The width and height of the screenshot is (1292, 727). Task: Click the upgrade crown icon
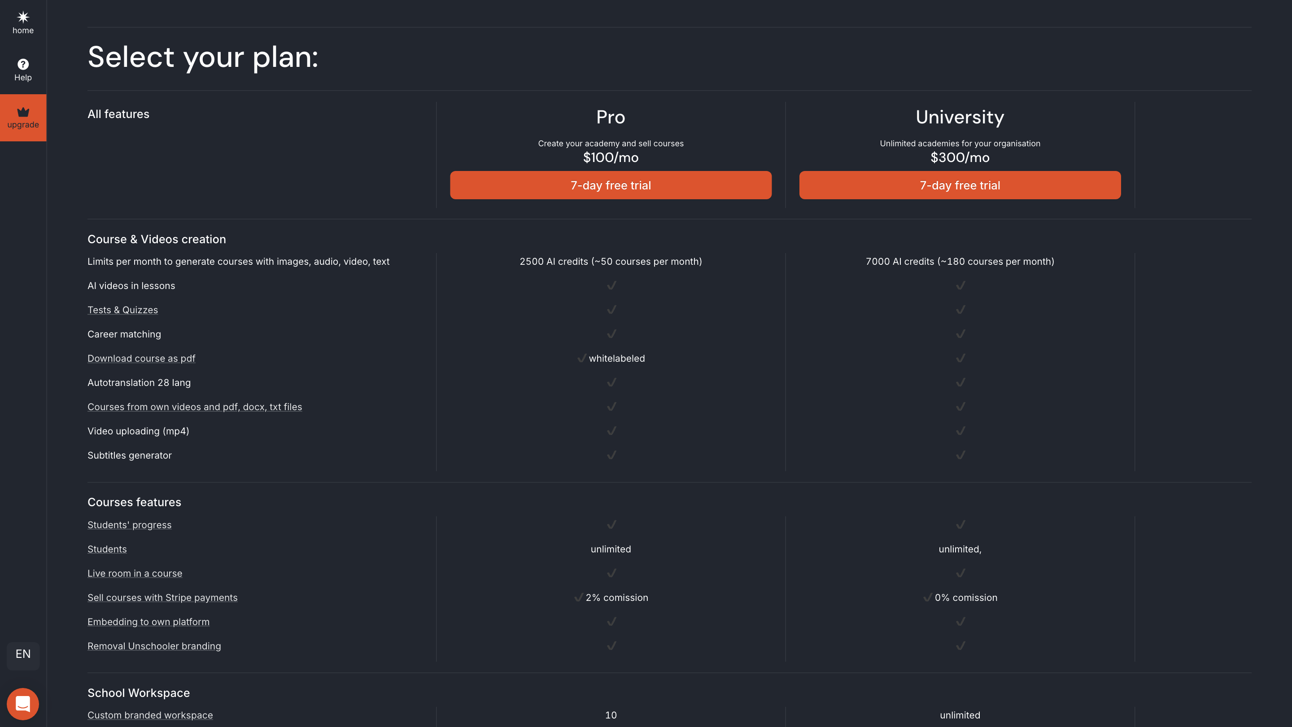[23, 112]
